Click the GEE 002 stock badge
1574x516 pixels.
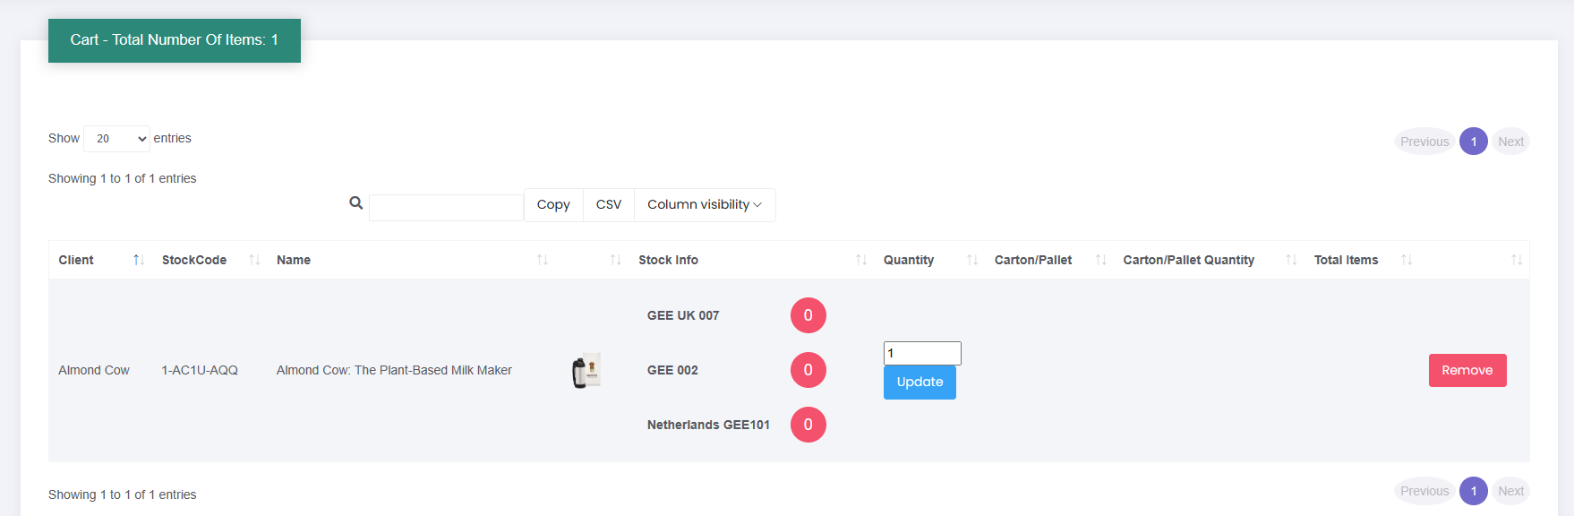click(808, 370)
